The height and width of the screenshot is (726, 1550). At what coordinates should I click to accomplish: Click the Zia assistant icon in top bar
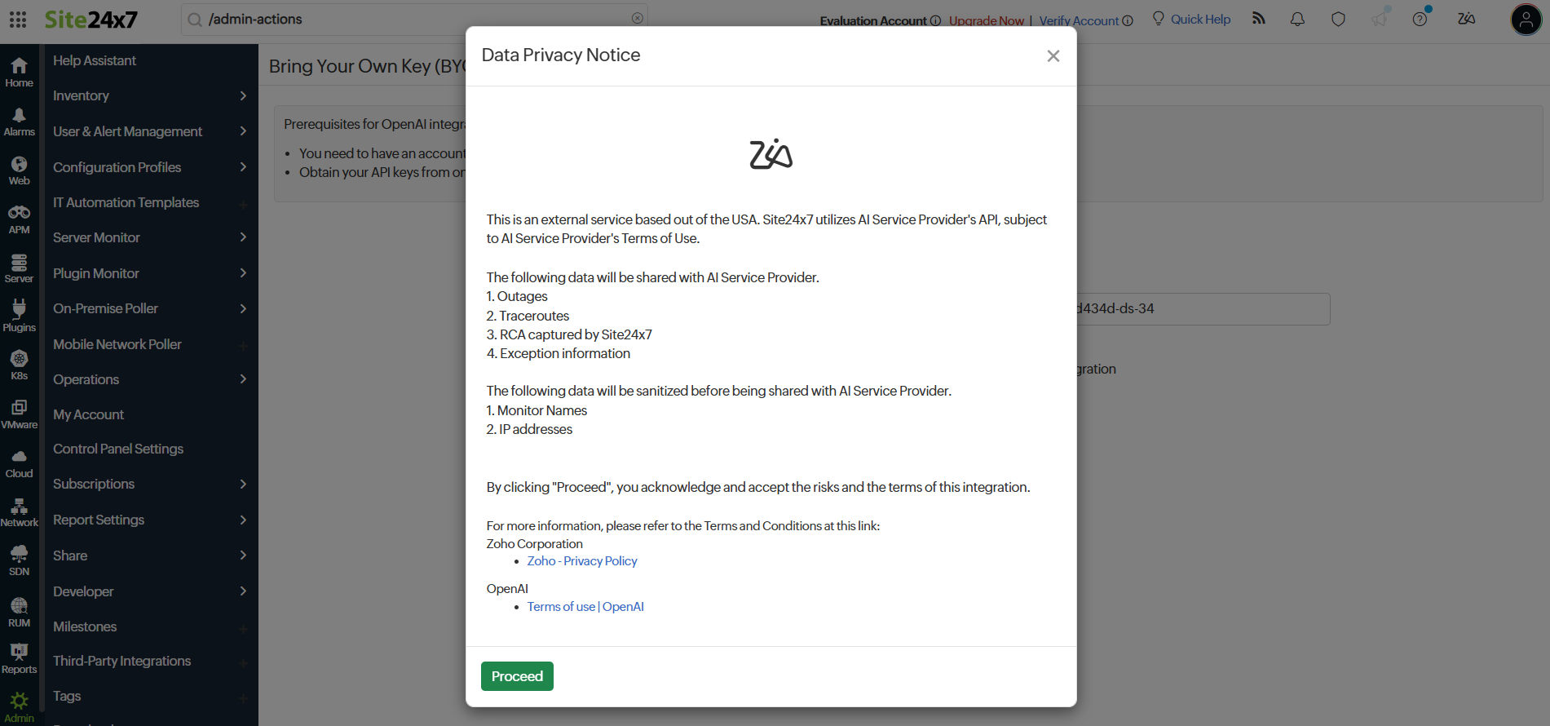[1465, 19]
